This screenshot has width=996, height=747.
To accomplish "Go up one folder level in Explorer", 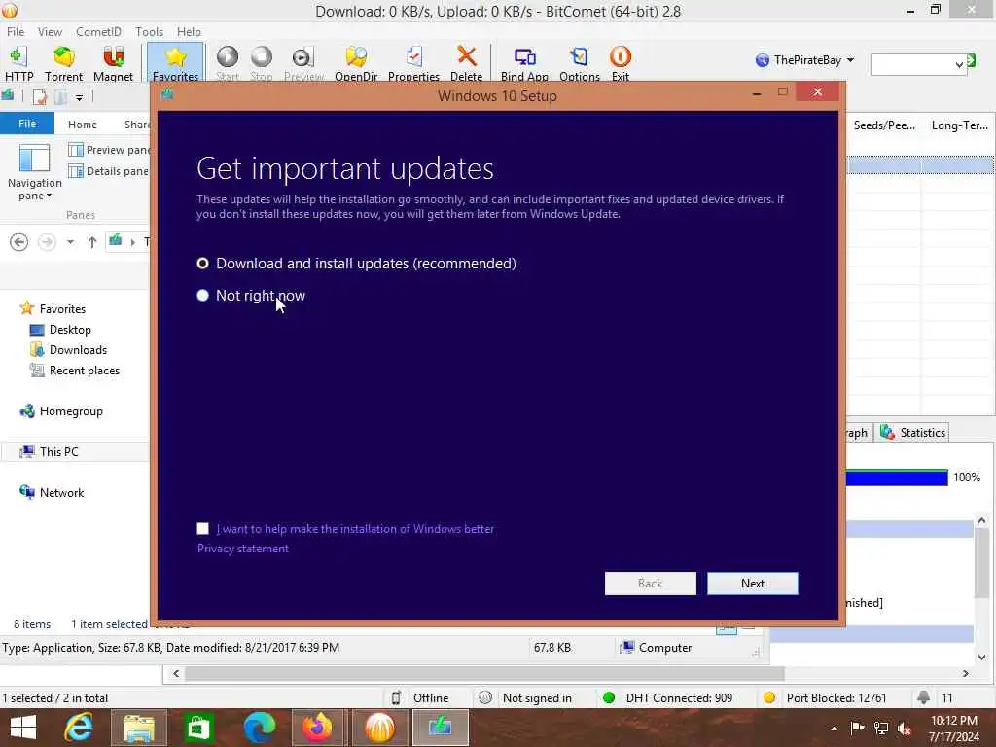I will (x=92, y=242).
